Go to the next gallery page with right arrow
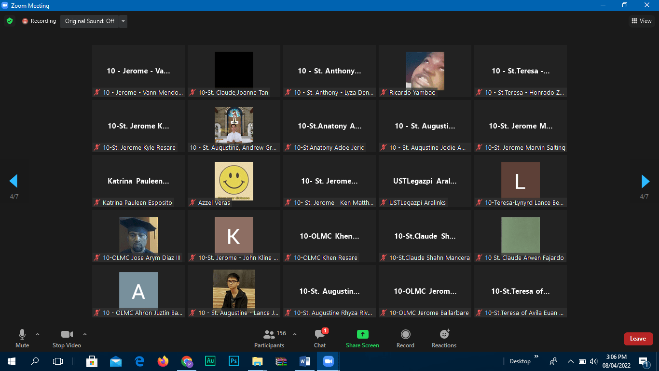The width and height of the screenshot is (659, 371). click(x=645, y=181)
